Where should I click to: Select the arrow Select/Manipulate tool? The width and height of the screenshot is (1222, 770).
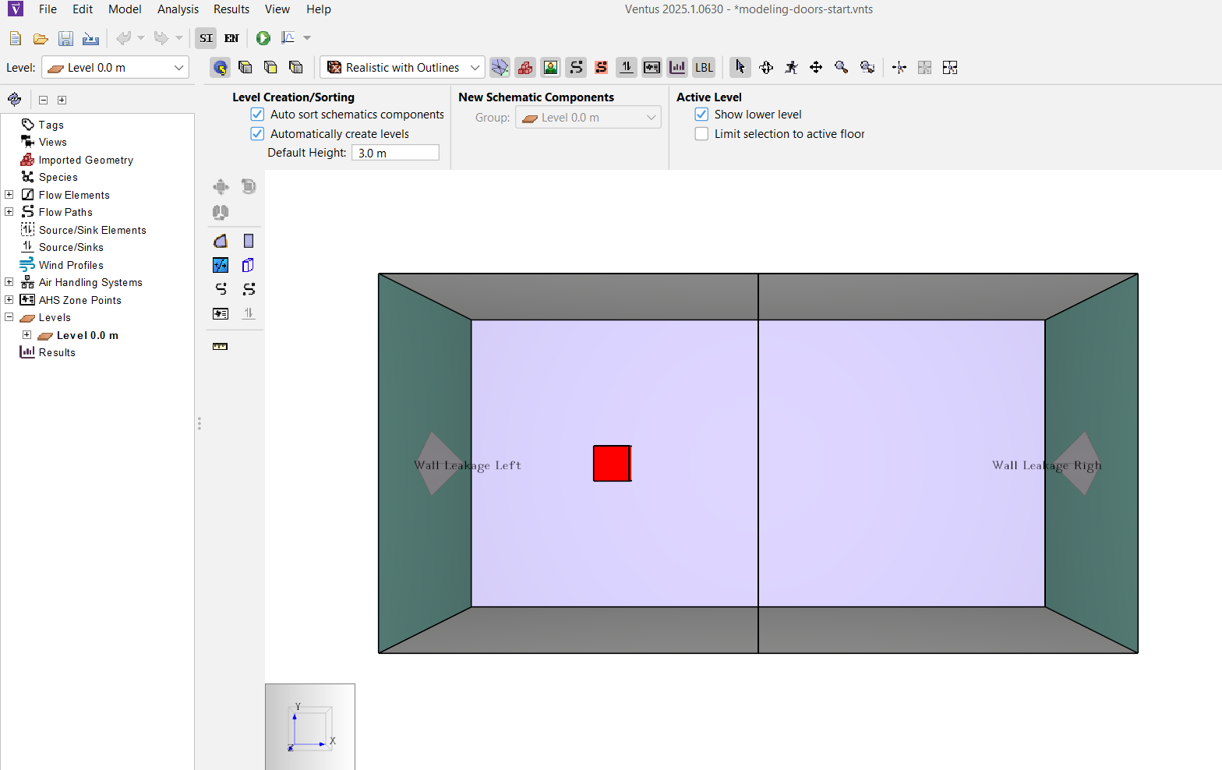point(740,68)
